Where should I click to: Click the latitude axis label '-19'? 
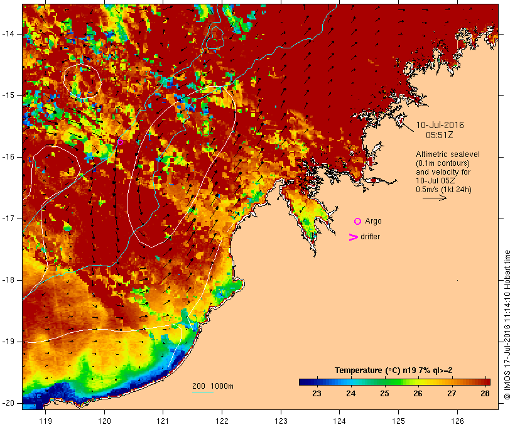pos(8,342)
